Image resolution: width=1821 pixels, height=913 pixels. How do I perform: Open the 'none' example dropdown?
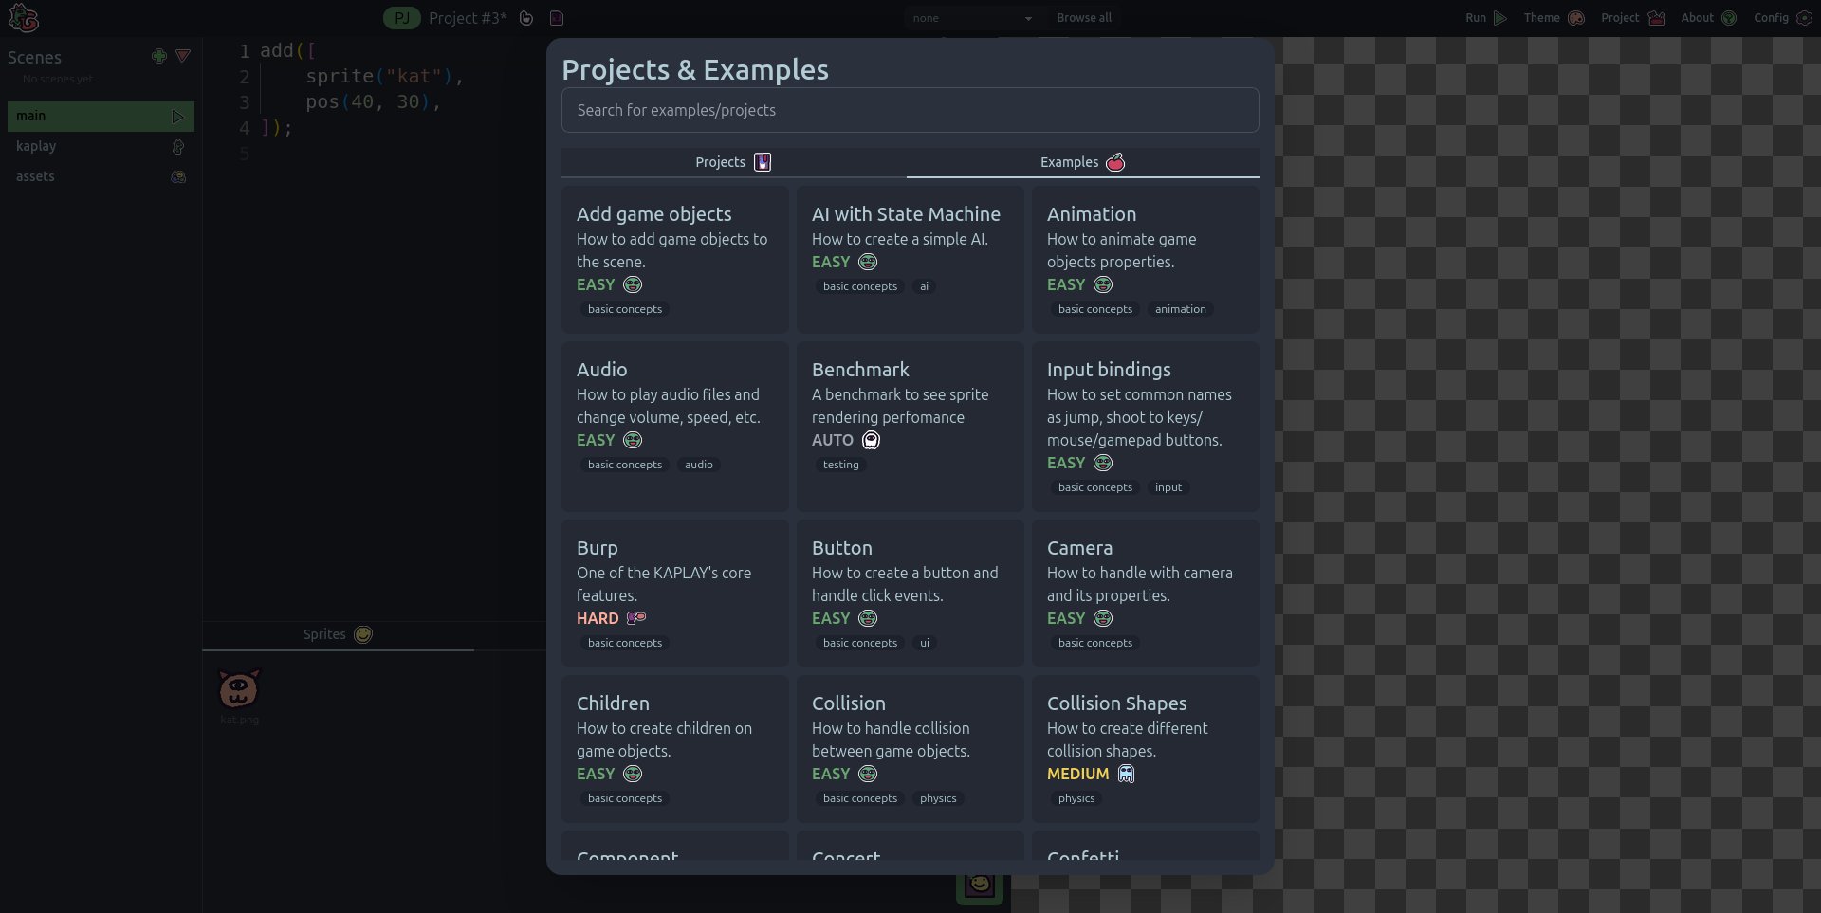click(972, 18)
